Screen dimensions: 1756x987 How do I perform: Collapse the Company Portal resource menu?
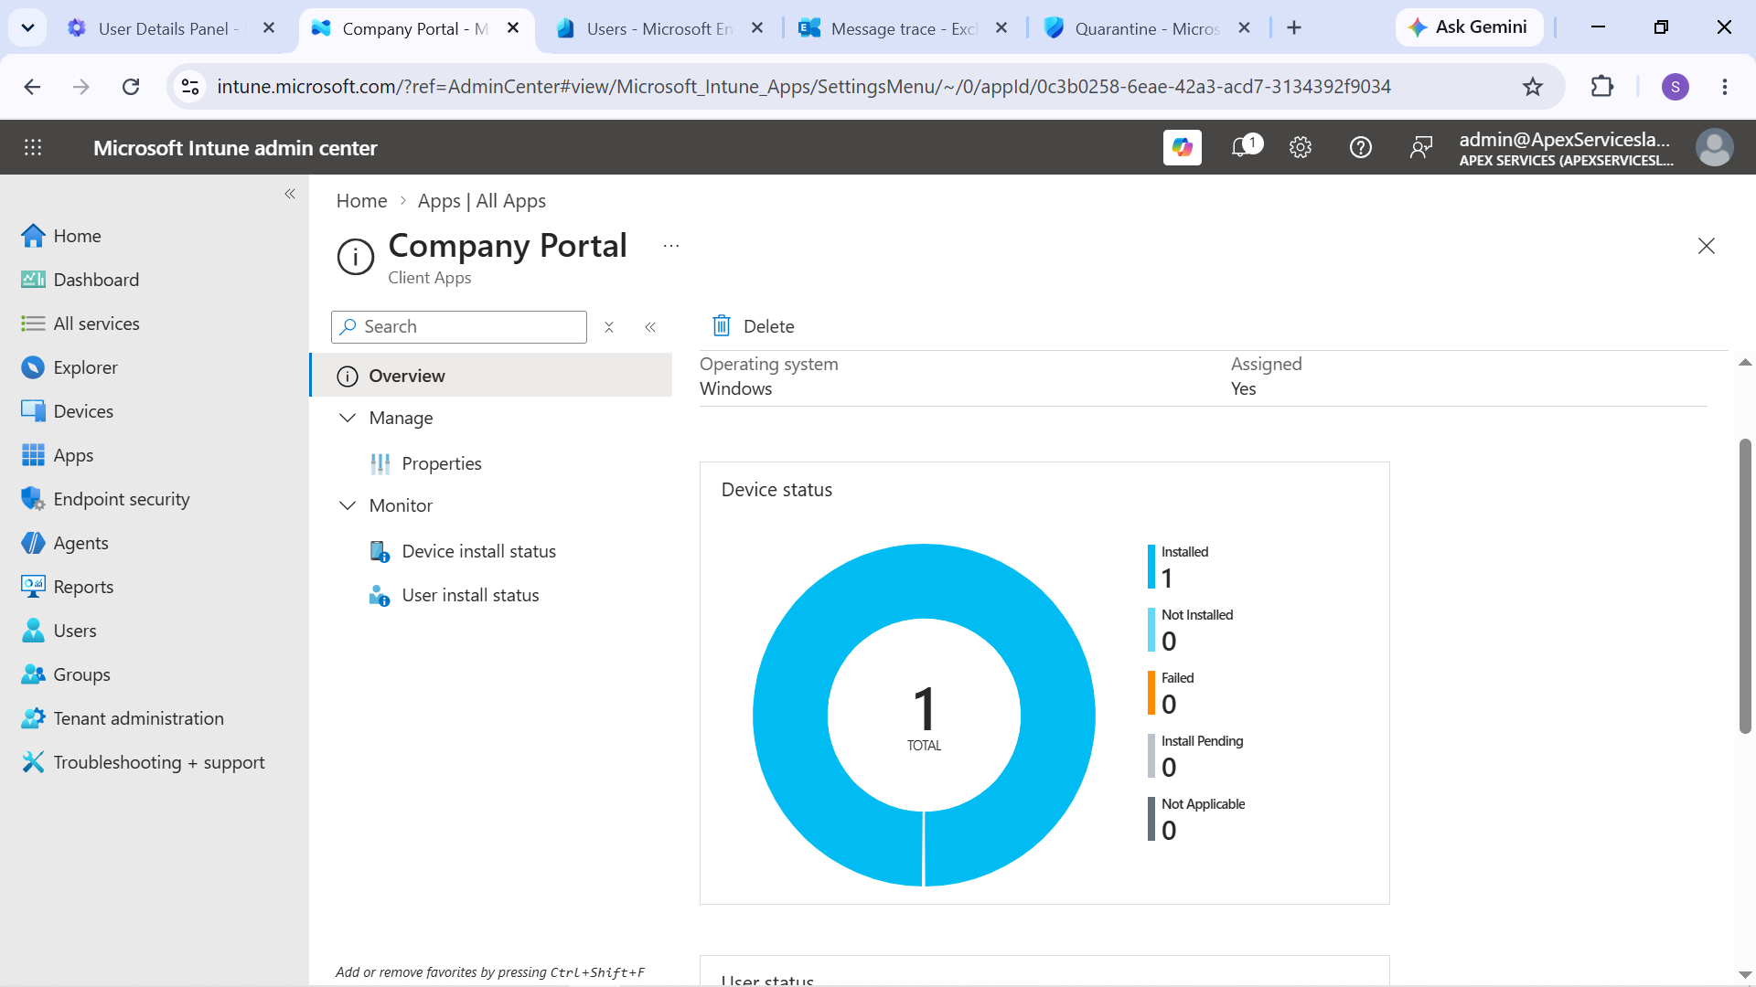point(650,327)
